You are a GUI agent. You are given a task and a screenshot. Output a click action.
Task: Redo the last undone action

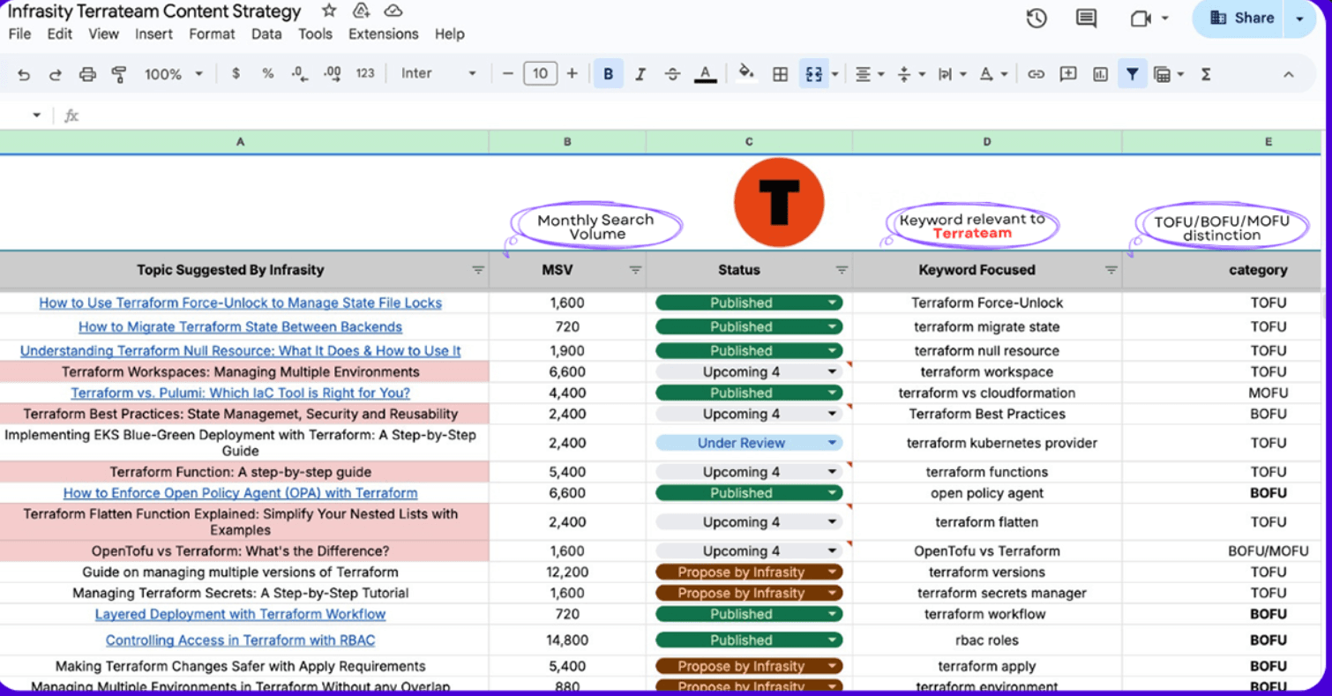click(55, 74)
